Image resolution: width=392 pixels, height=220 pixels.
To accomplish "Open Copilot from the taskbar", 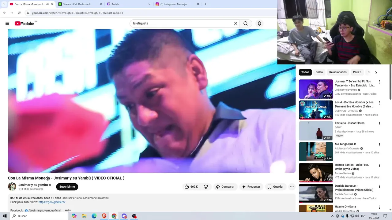I will point(74,216).
